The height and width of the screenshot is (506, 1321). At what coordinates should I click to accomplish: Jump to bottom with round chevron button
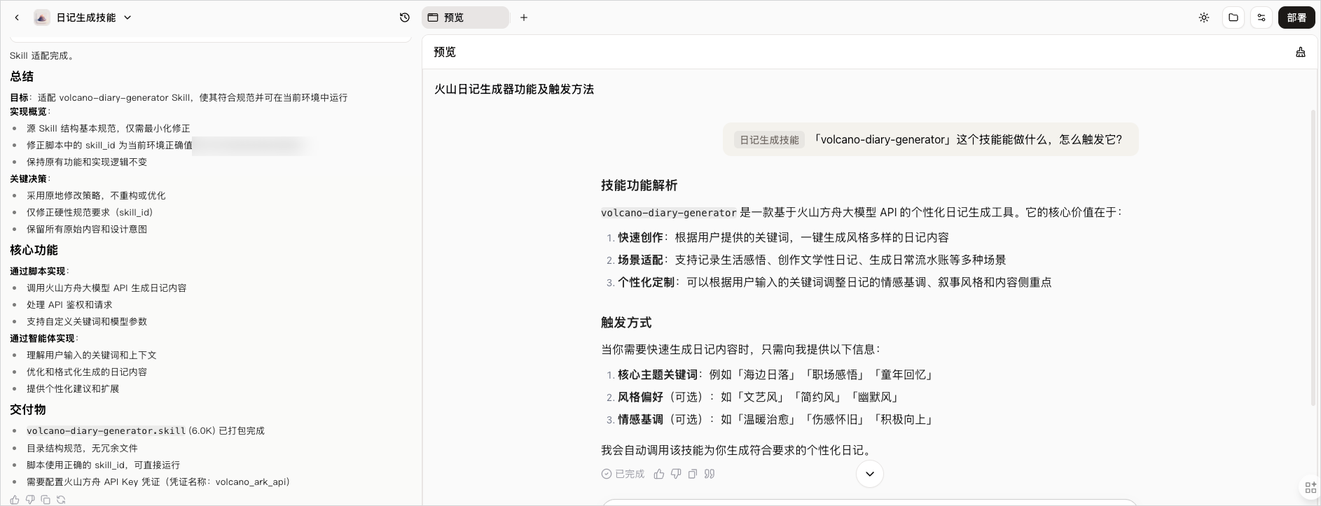(x=869, y=474)
